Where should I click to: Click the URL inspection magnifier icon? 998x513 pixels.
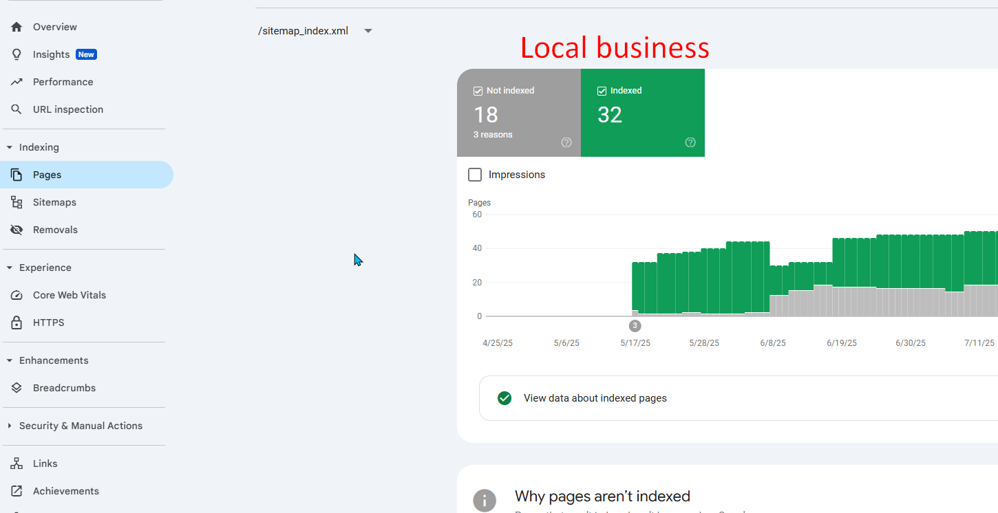coord(17,109)
